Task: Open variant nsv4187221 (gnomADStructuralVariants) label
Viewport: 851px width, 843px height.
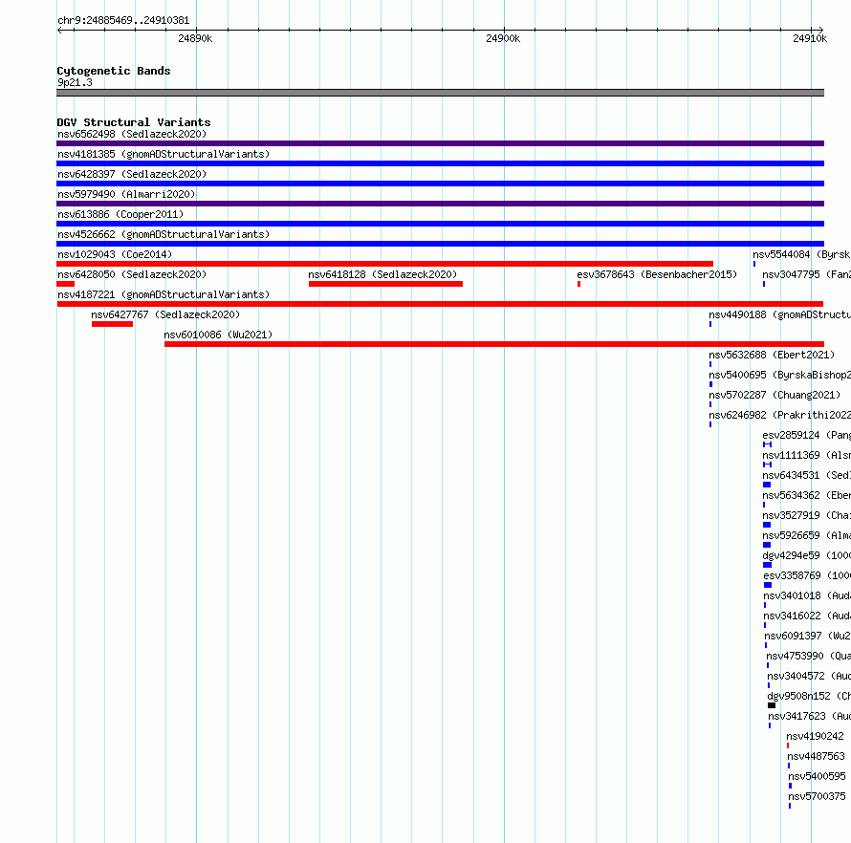Action: (164, 294)
